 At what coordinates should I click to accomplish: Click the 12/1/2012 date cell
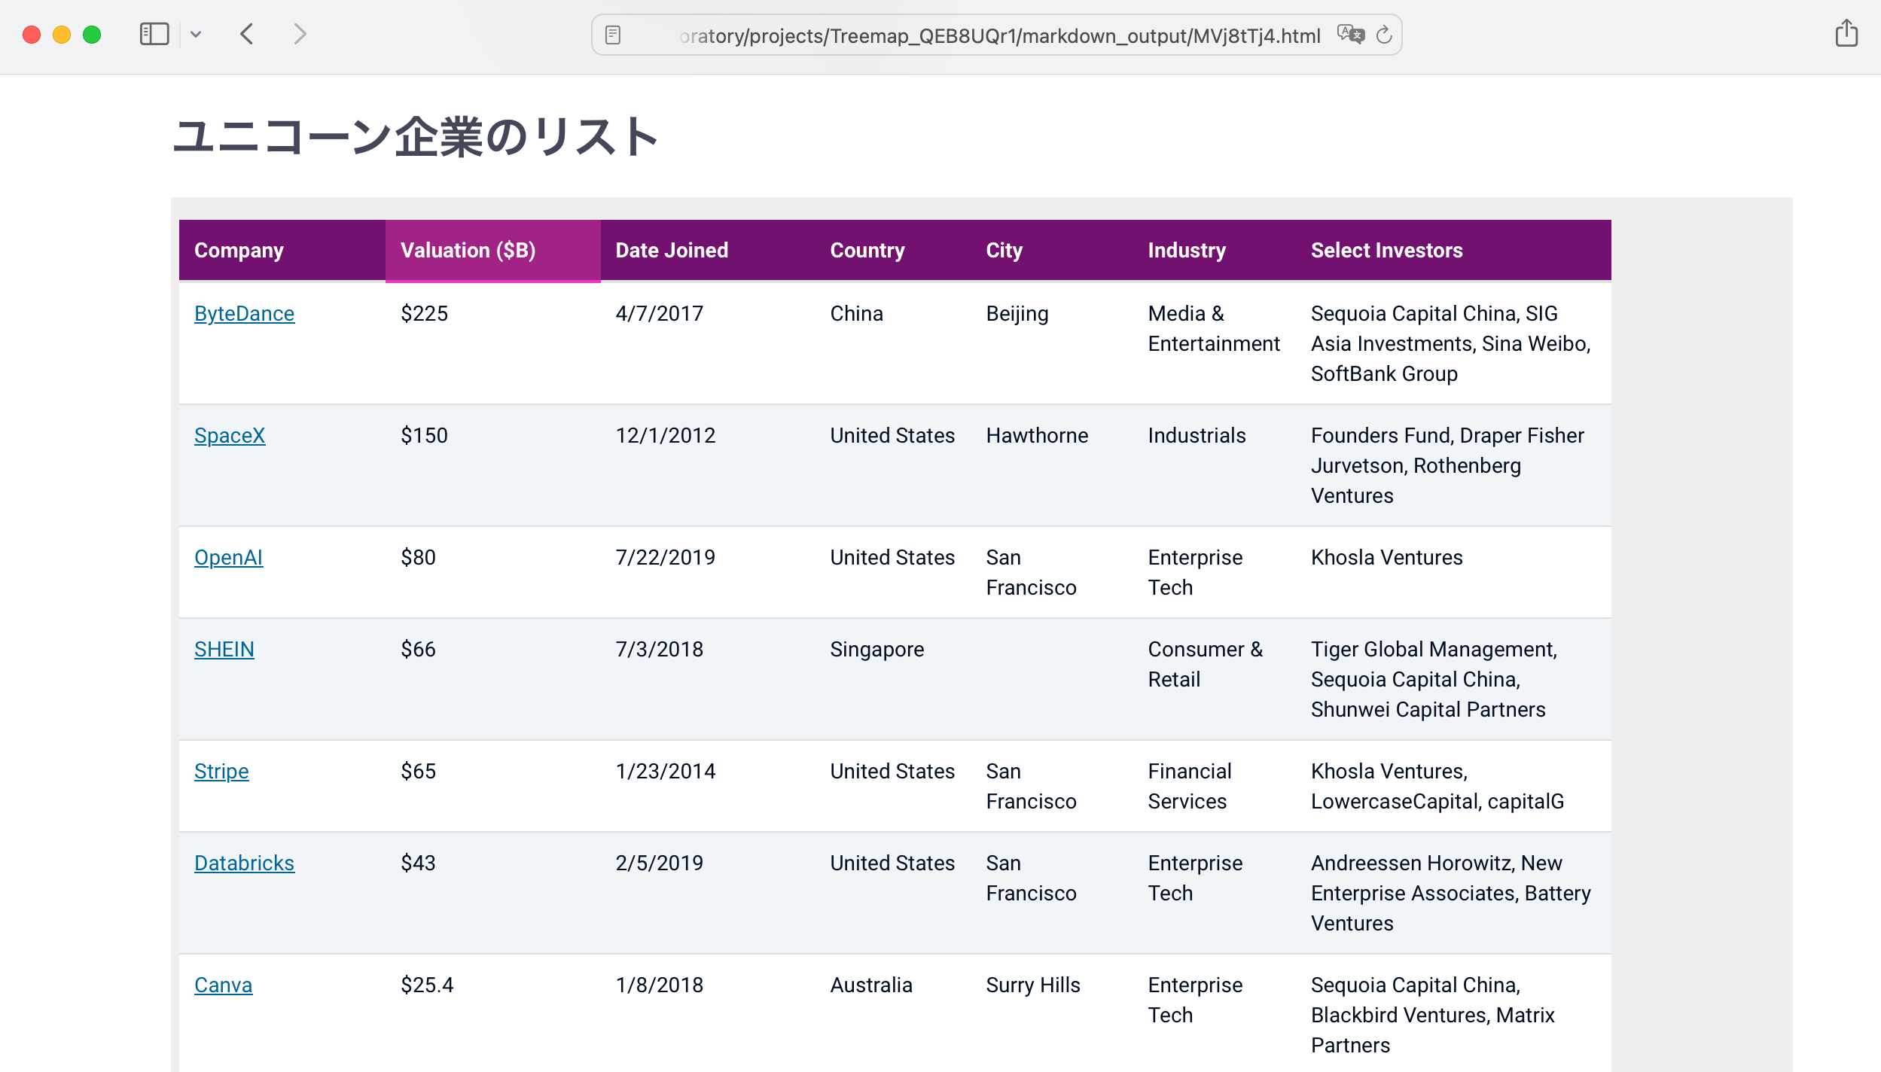coord(708,465)
